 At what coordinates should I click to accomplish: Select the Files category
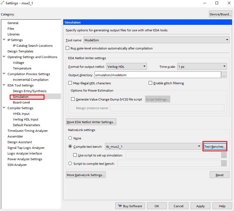coord(11,29)
